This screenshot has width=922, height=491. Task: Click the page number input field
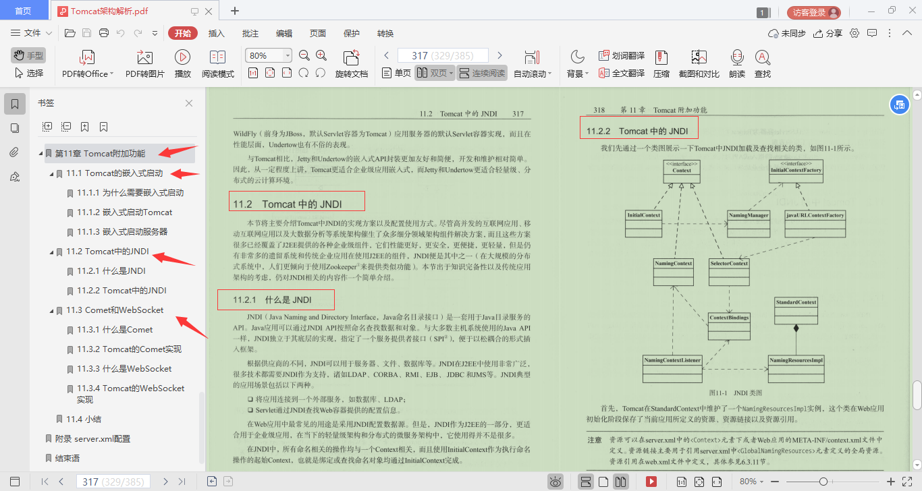(442, 55)
